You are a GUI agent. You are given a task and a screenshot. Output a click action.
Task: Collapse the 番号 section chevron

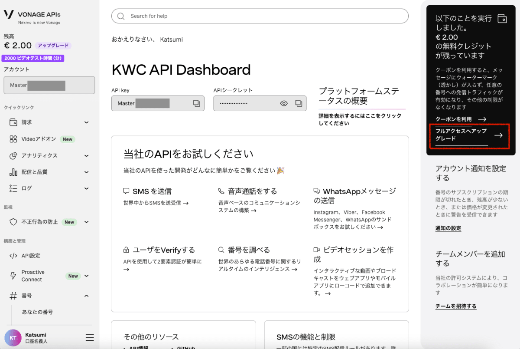[x=86, y=296]
